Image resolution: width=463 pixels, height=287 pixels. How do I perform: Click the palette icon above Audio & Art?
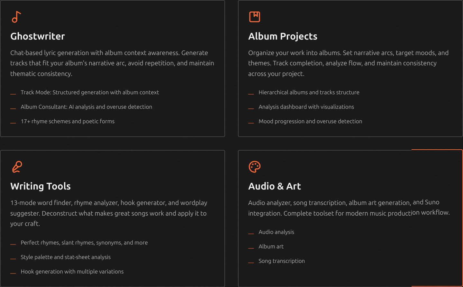click(254, 167)
